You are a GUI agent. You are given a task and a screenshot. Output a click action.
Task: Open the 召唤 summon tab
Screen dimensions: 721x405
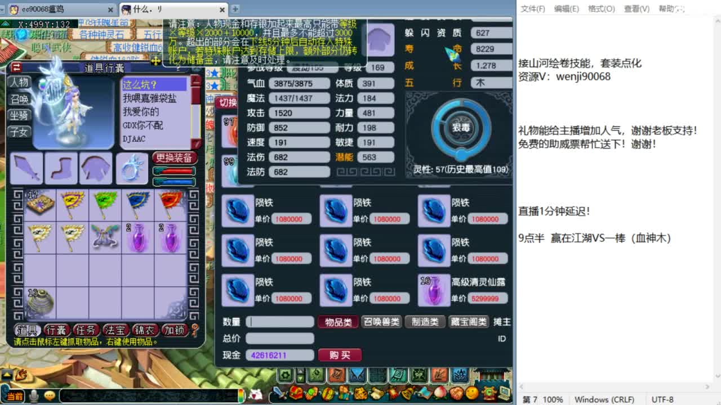click(x=20, y=99)
